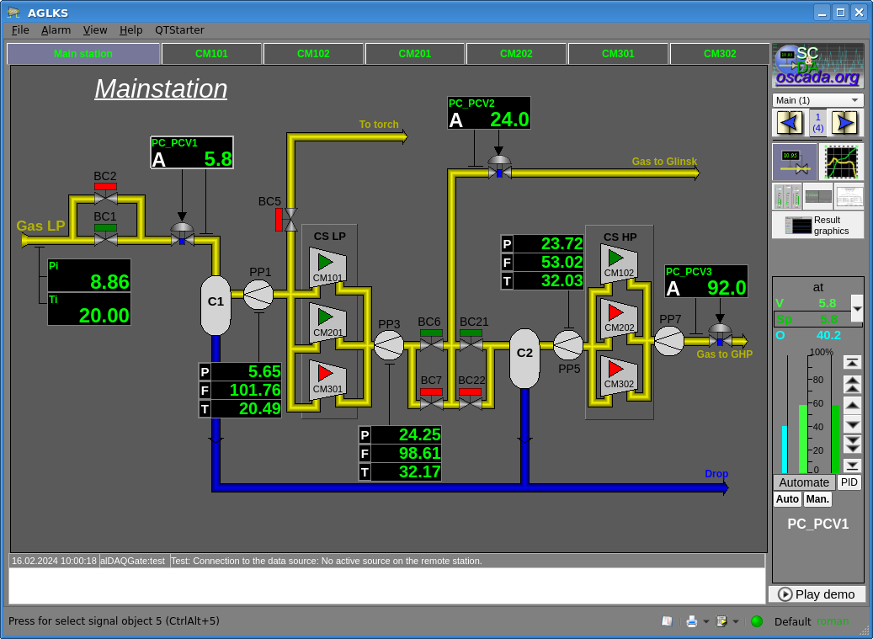
Task: Open the mnemonic scheme view icon
Action: 795,162
